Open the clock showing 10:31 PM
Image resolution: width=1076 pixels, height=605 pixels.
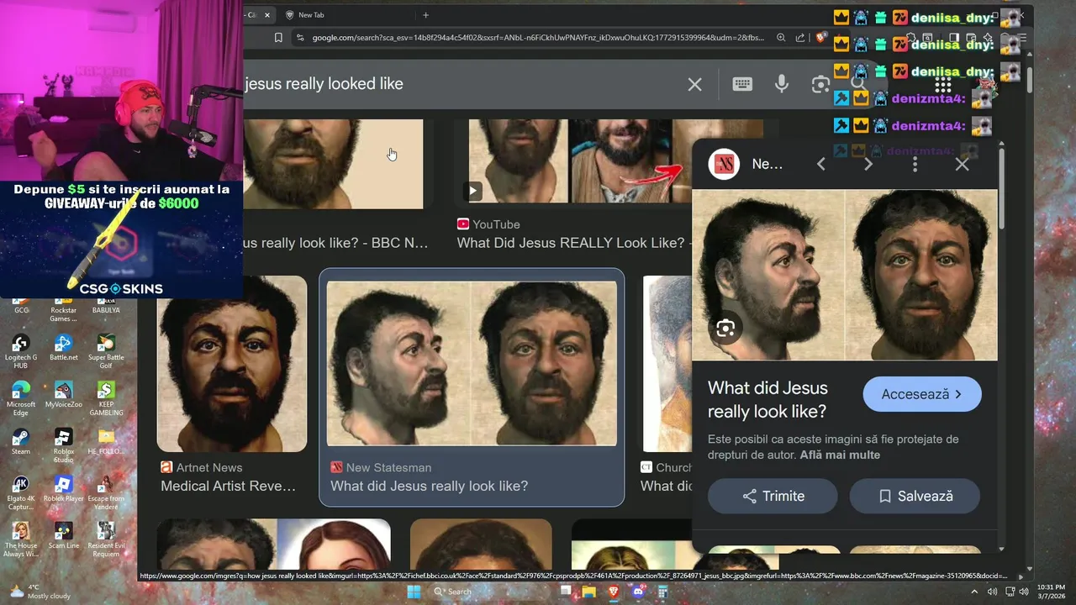[1051, 592]
